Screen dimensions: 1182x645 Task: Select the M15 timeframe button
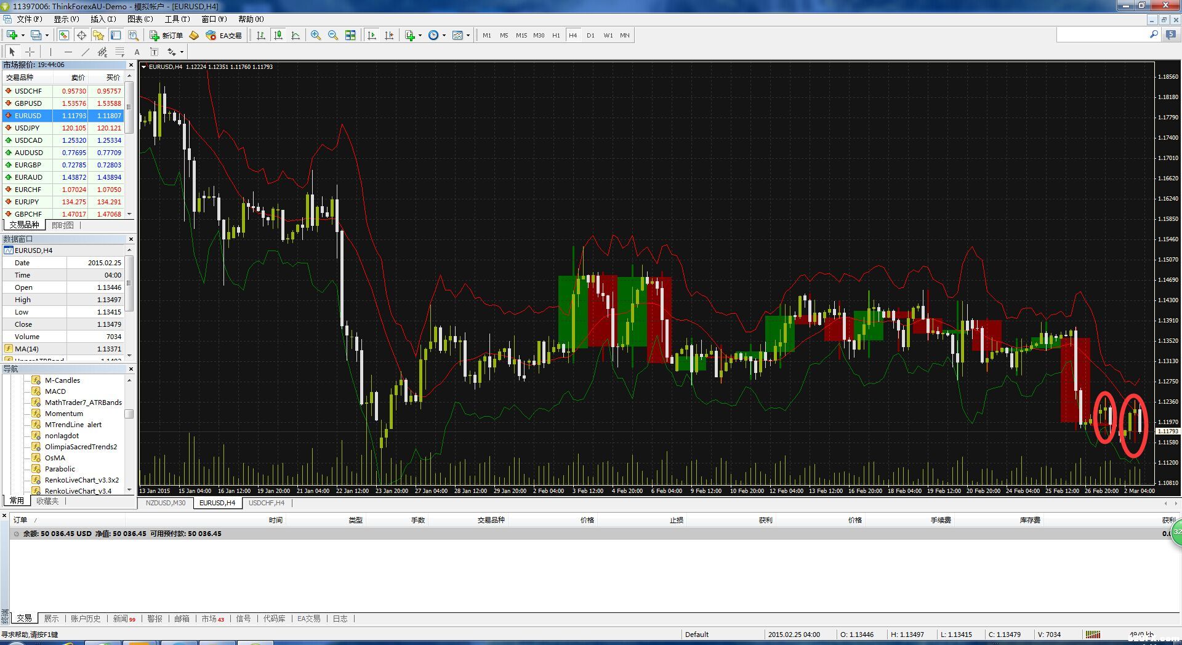click(521, 35)
